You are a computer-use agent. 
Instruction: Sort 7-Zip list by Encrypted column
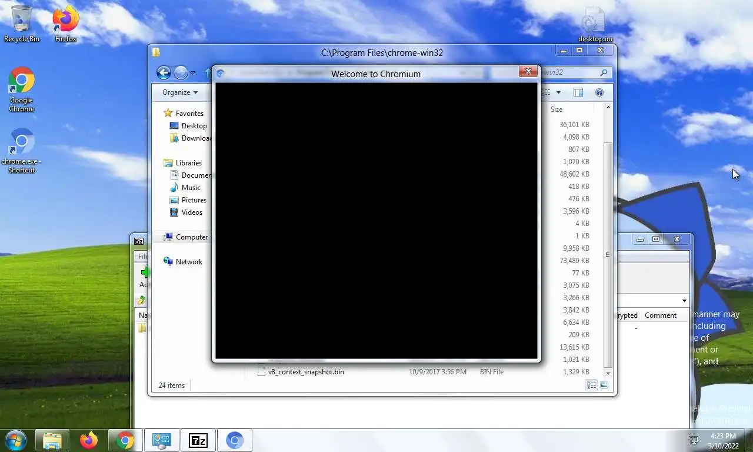click(627, 315)
